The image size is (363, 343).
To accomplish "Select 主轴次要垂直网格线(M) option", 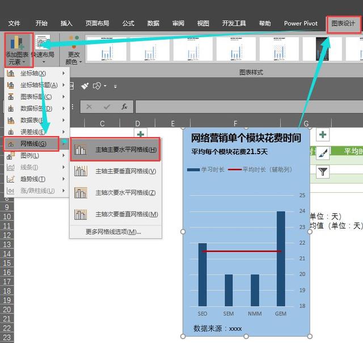I will pos(115,214).
